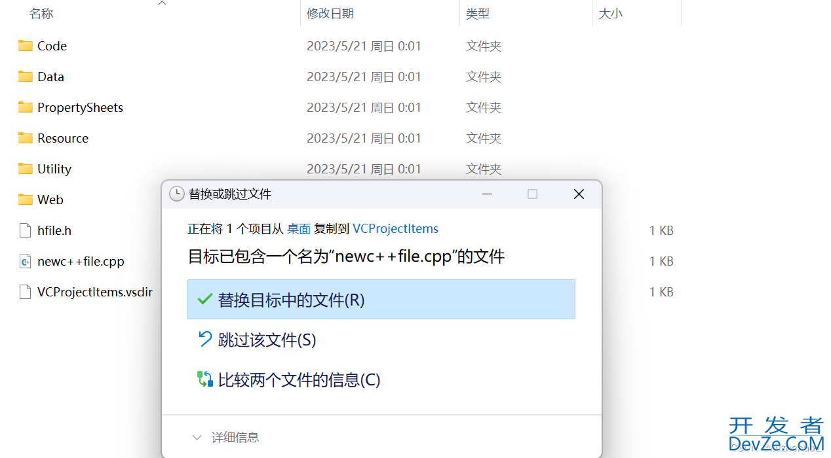The image size is (831, 458).
Task: Sort by 修改日期 column header
Action: click(330, 13)
